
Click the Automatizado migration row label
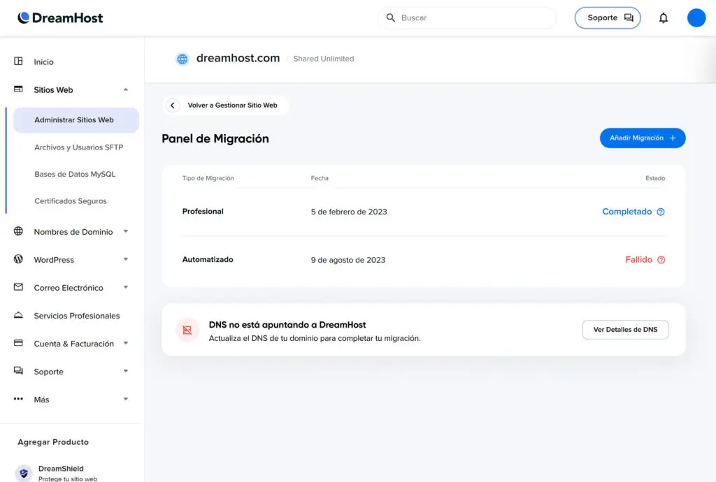pyautogui.click(x=208, y=259)
